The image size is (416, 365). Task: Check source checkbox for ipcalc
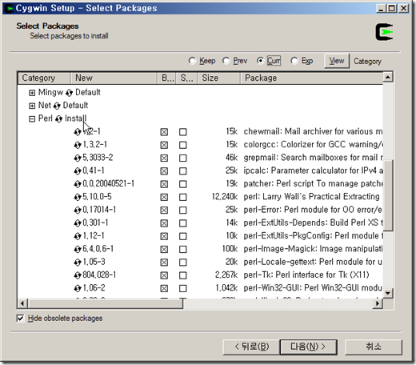pyautogui.click(x=183, y=171)
